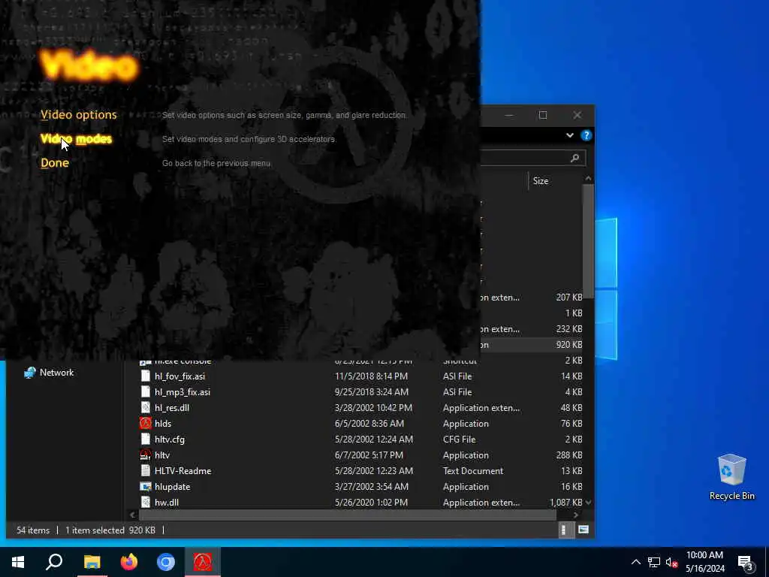Choose Done to return to previous menu
Screen dimensions: 769x577
[54, 163]
